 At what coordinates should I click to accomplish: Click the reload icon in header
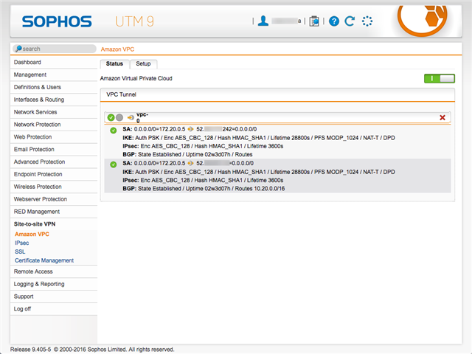350,21
